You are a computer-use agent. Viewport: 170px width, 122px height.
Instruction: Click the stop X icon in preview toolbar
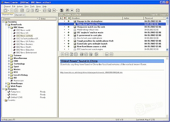[x=76, y=54]
